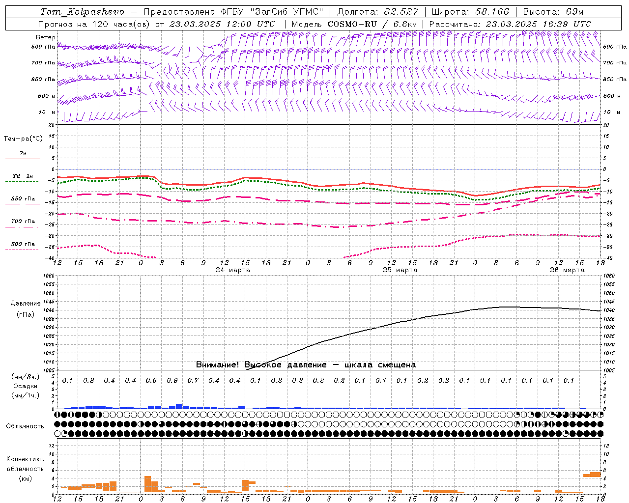629x503 pixels.
Task: Click the "0.8" precipitation amount value
Action: 88,381
